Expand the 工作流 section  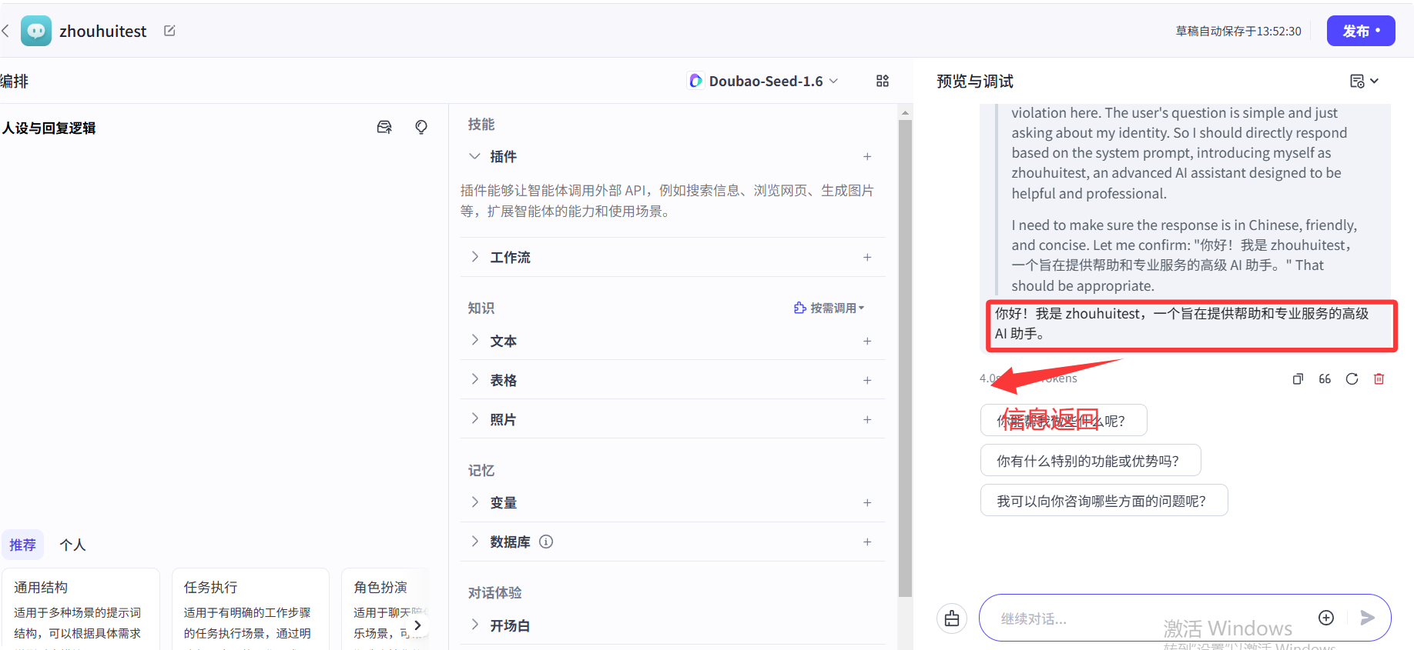[510, 257]
